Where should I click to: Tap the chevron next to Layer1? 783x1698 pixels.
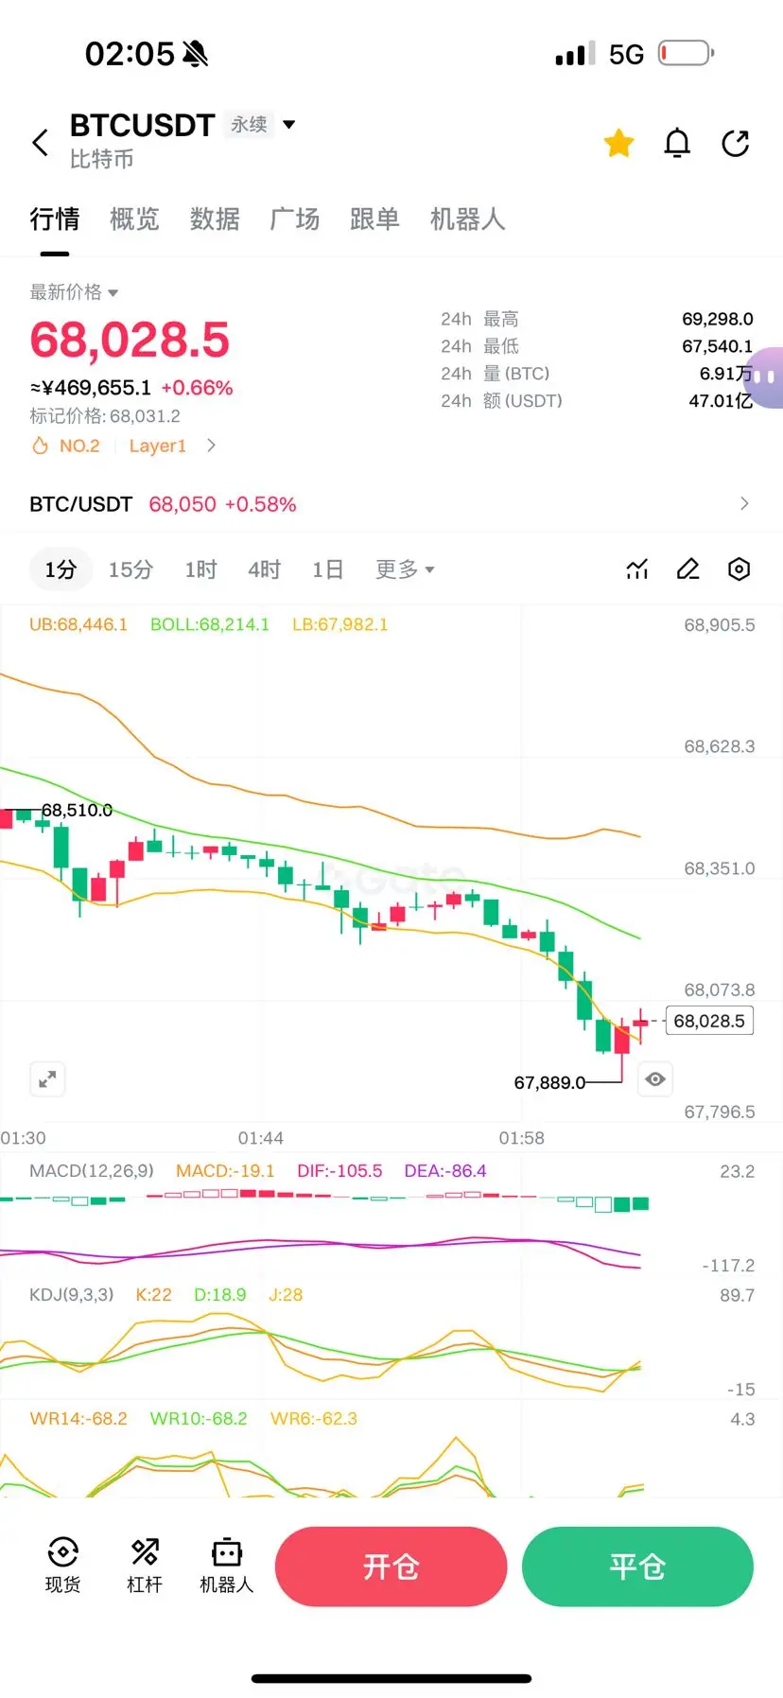211,446
